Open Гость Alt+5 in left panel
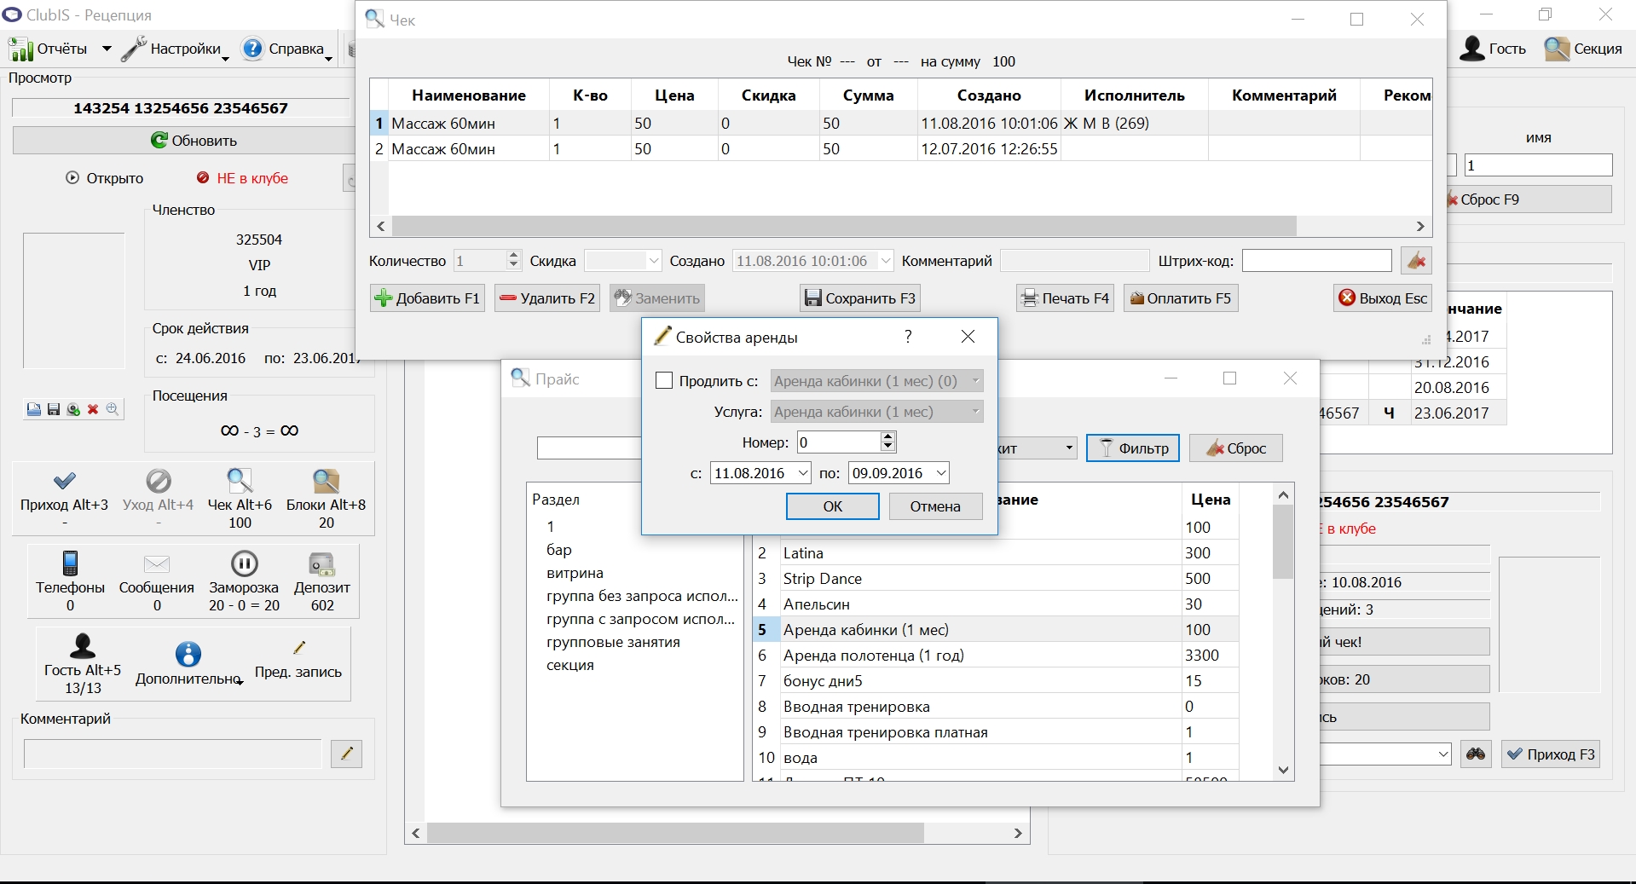Viewport: 1636px width, 884px height. 83,664
